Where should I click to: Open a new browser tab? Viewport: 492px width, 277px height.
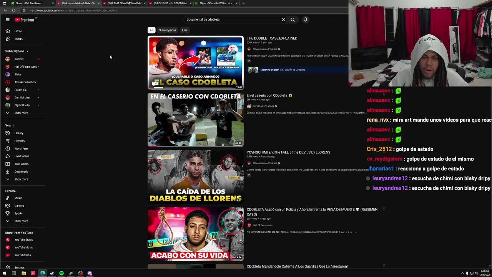coord(243,3)
